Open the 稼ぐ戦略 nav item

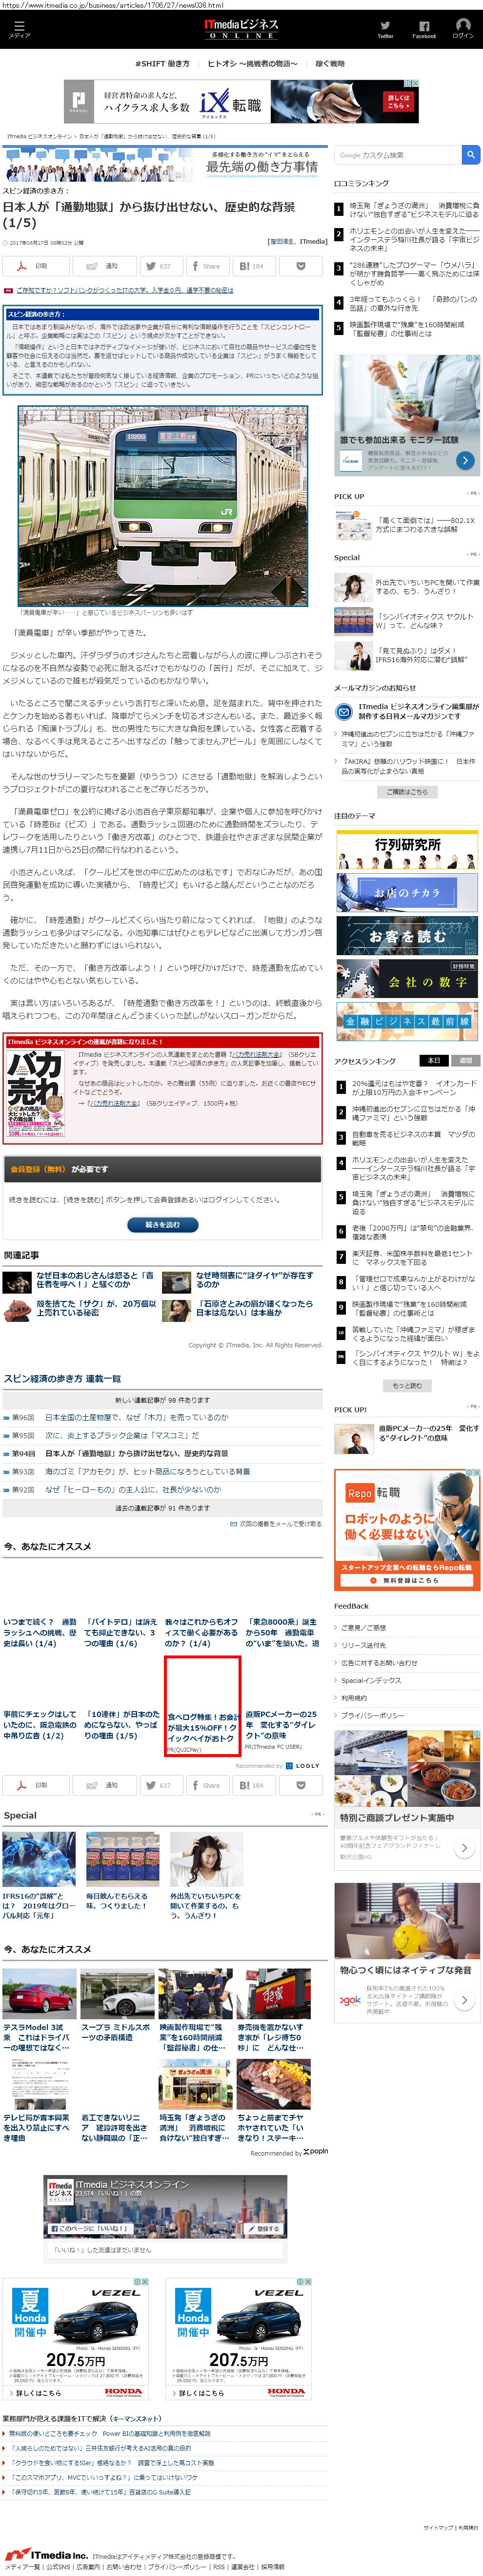pyautogui.click(x=330, y=63)
